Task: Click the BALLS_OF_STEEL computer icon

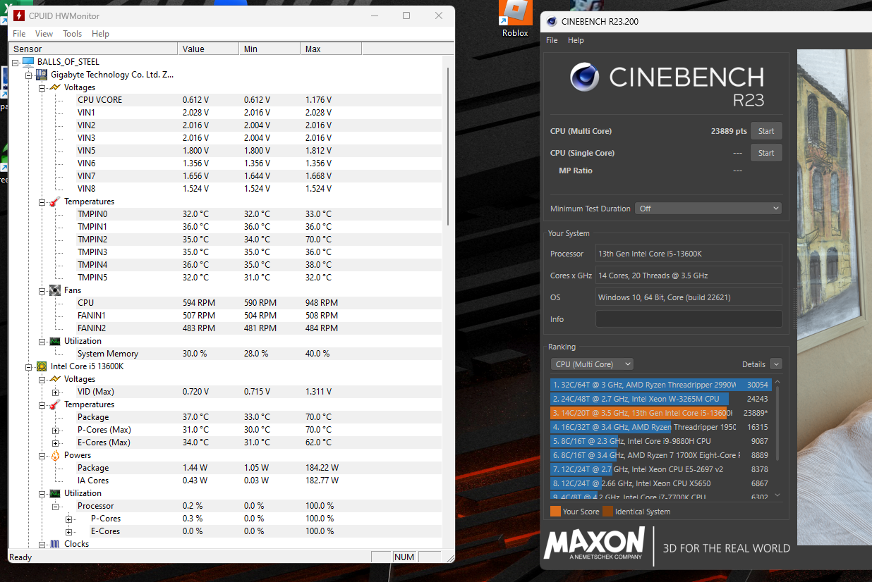Action: tap(28, 62)
